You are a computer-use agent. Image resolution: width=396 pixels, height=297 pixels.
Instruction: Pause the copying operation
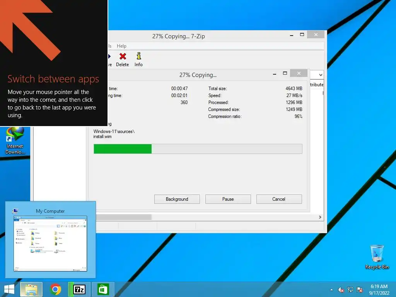pyautogui.click(x=228, y=199)
